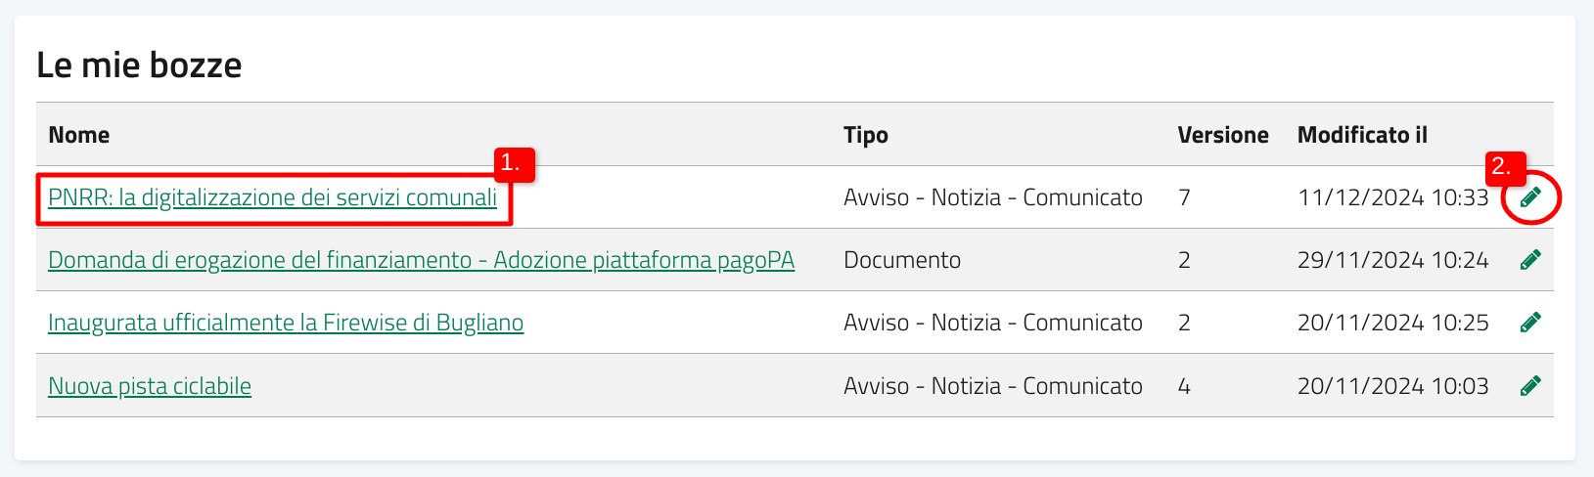Select the Documento type cell
This screenshot has height=477, width=1594.
click(x=902, y=260)
